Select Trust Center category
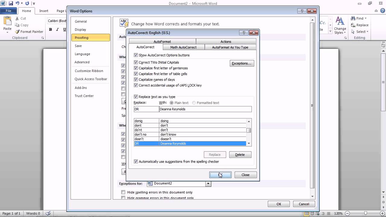This screenshot has height=217, width=386. coord(84,96)
